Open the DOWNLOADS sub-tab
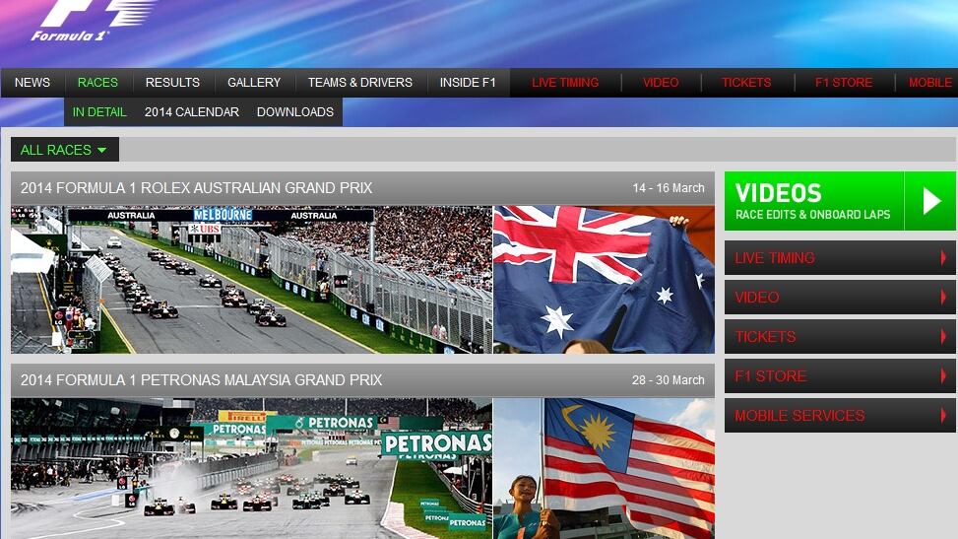Screen dimensions: 958x539 click(x=295, y=112)
